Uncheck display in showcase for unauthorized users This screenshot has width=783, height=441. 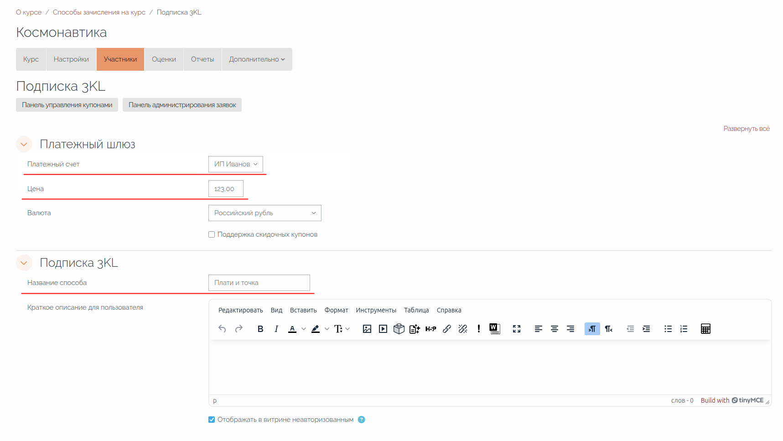coord(212,420)
